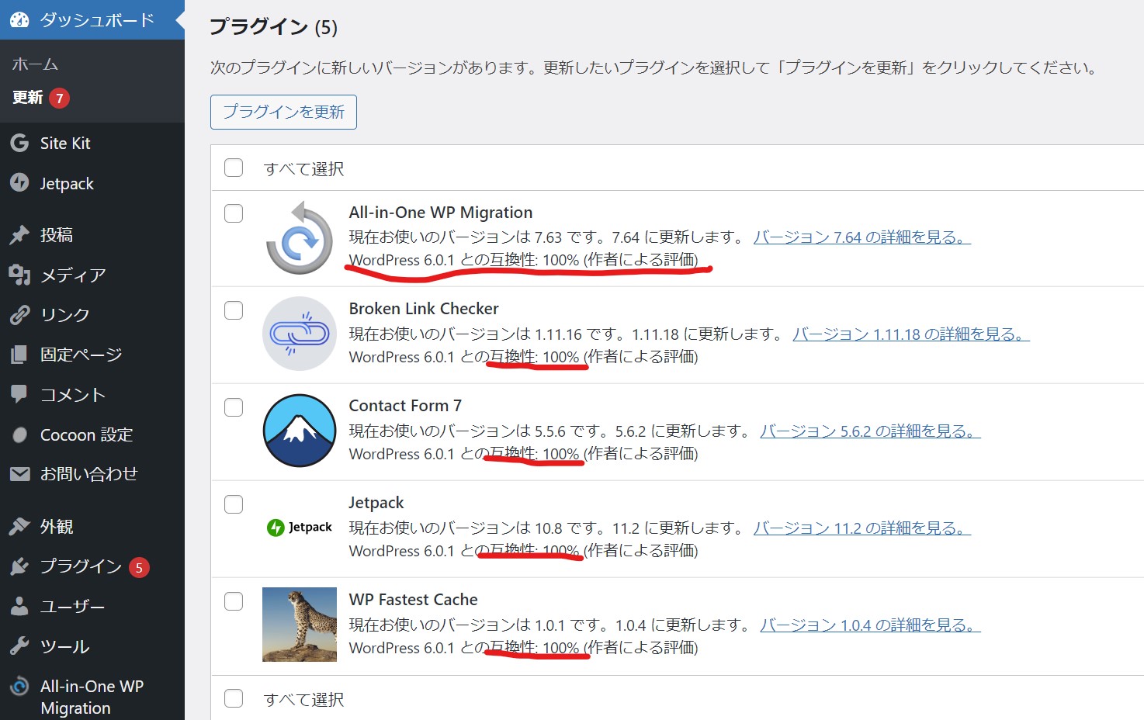Click the WP Fastest Cache cheetah image
The image size is (1144, 720).
(300, 625)
